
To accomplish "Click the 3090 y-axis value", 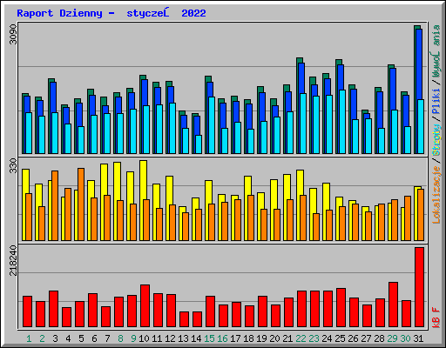I will point(13,35).
